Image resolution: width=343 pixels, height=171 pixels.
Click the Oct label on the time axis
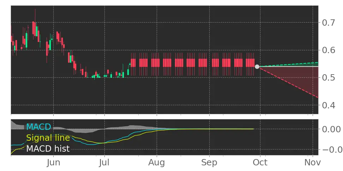(x=260, y=163)
